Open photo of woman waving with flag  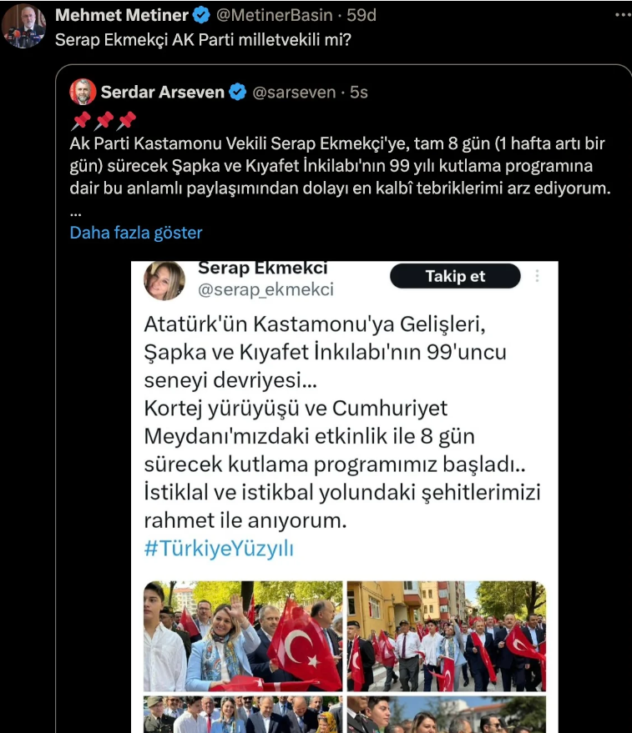pos(243,635)
